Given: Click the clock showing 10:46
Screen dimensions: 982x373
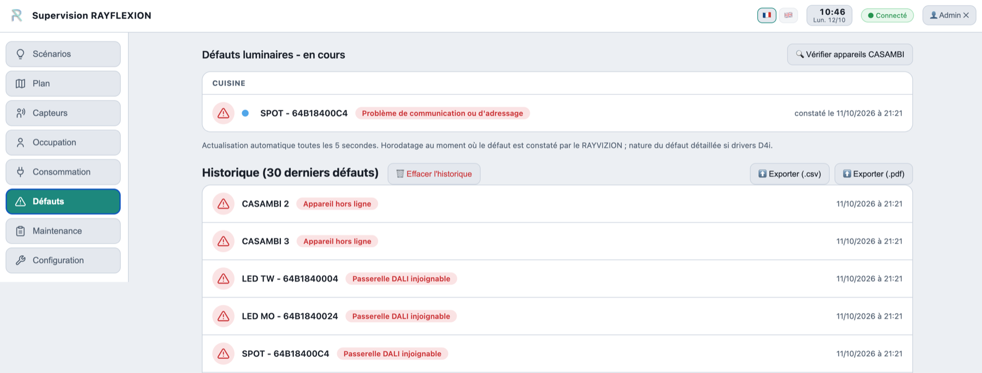Looking at the screenshot, I should (829, 15).
